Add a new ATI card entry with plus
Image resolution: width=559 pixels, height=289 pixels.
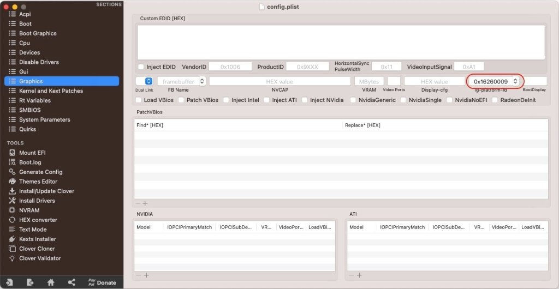pyautogui.click(x=359, y=275)
